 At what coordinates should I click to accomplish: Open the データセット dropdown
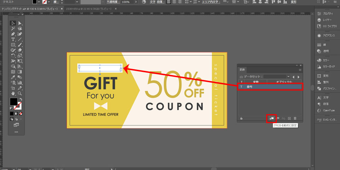coord(288,76)
